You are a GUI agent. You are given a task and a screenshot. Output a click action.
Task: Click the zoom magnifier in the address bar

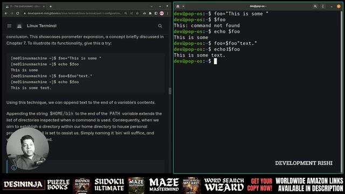126,13
